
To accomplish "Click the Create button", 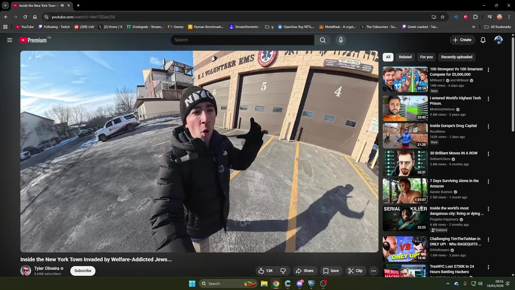I will point(462,40).
